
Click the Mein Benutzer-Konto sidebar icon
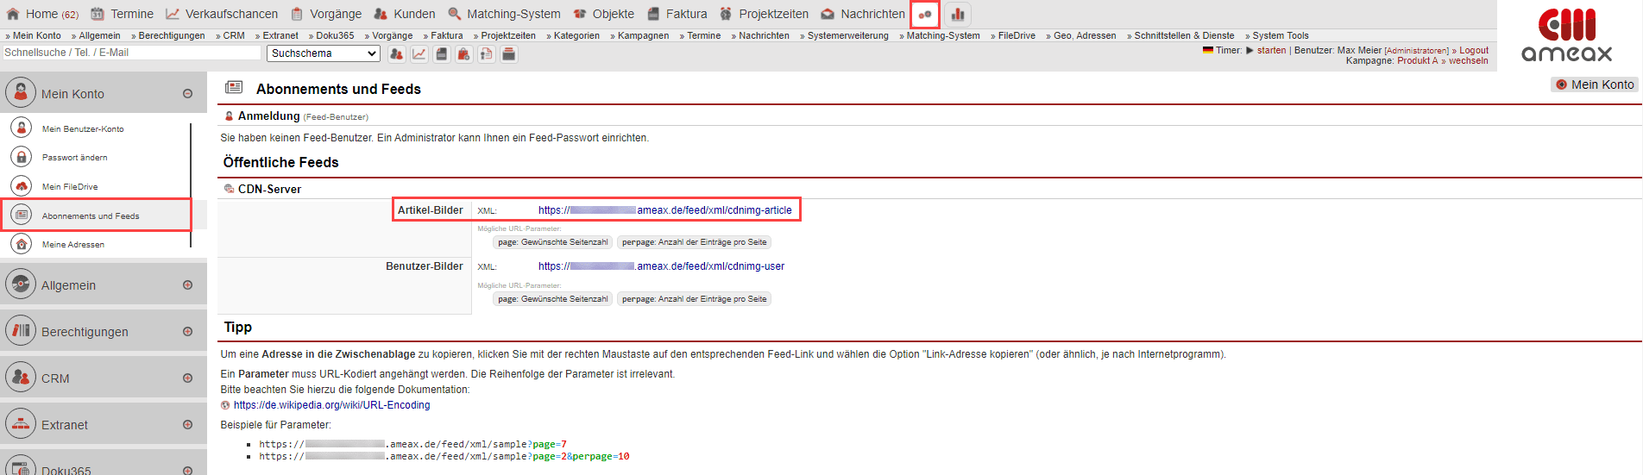pyautogui.click(x=22, y=128)
